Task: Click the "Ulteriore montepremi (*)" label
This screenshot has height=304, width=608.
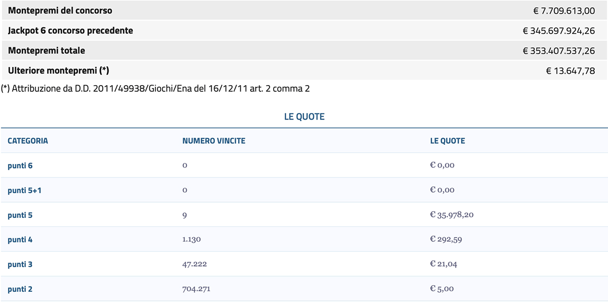Action: point(59,70)
